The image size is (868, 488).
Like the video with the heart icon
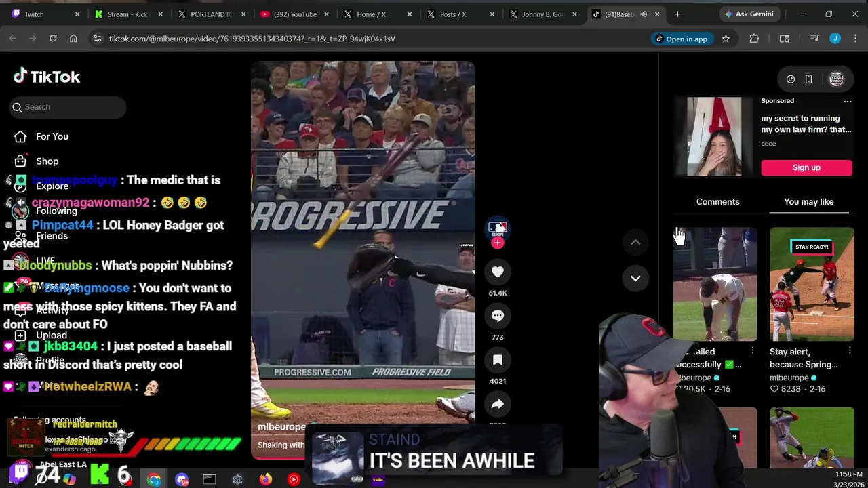tap(498, 272)
